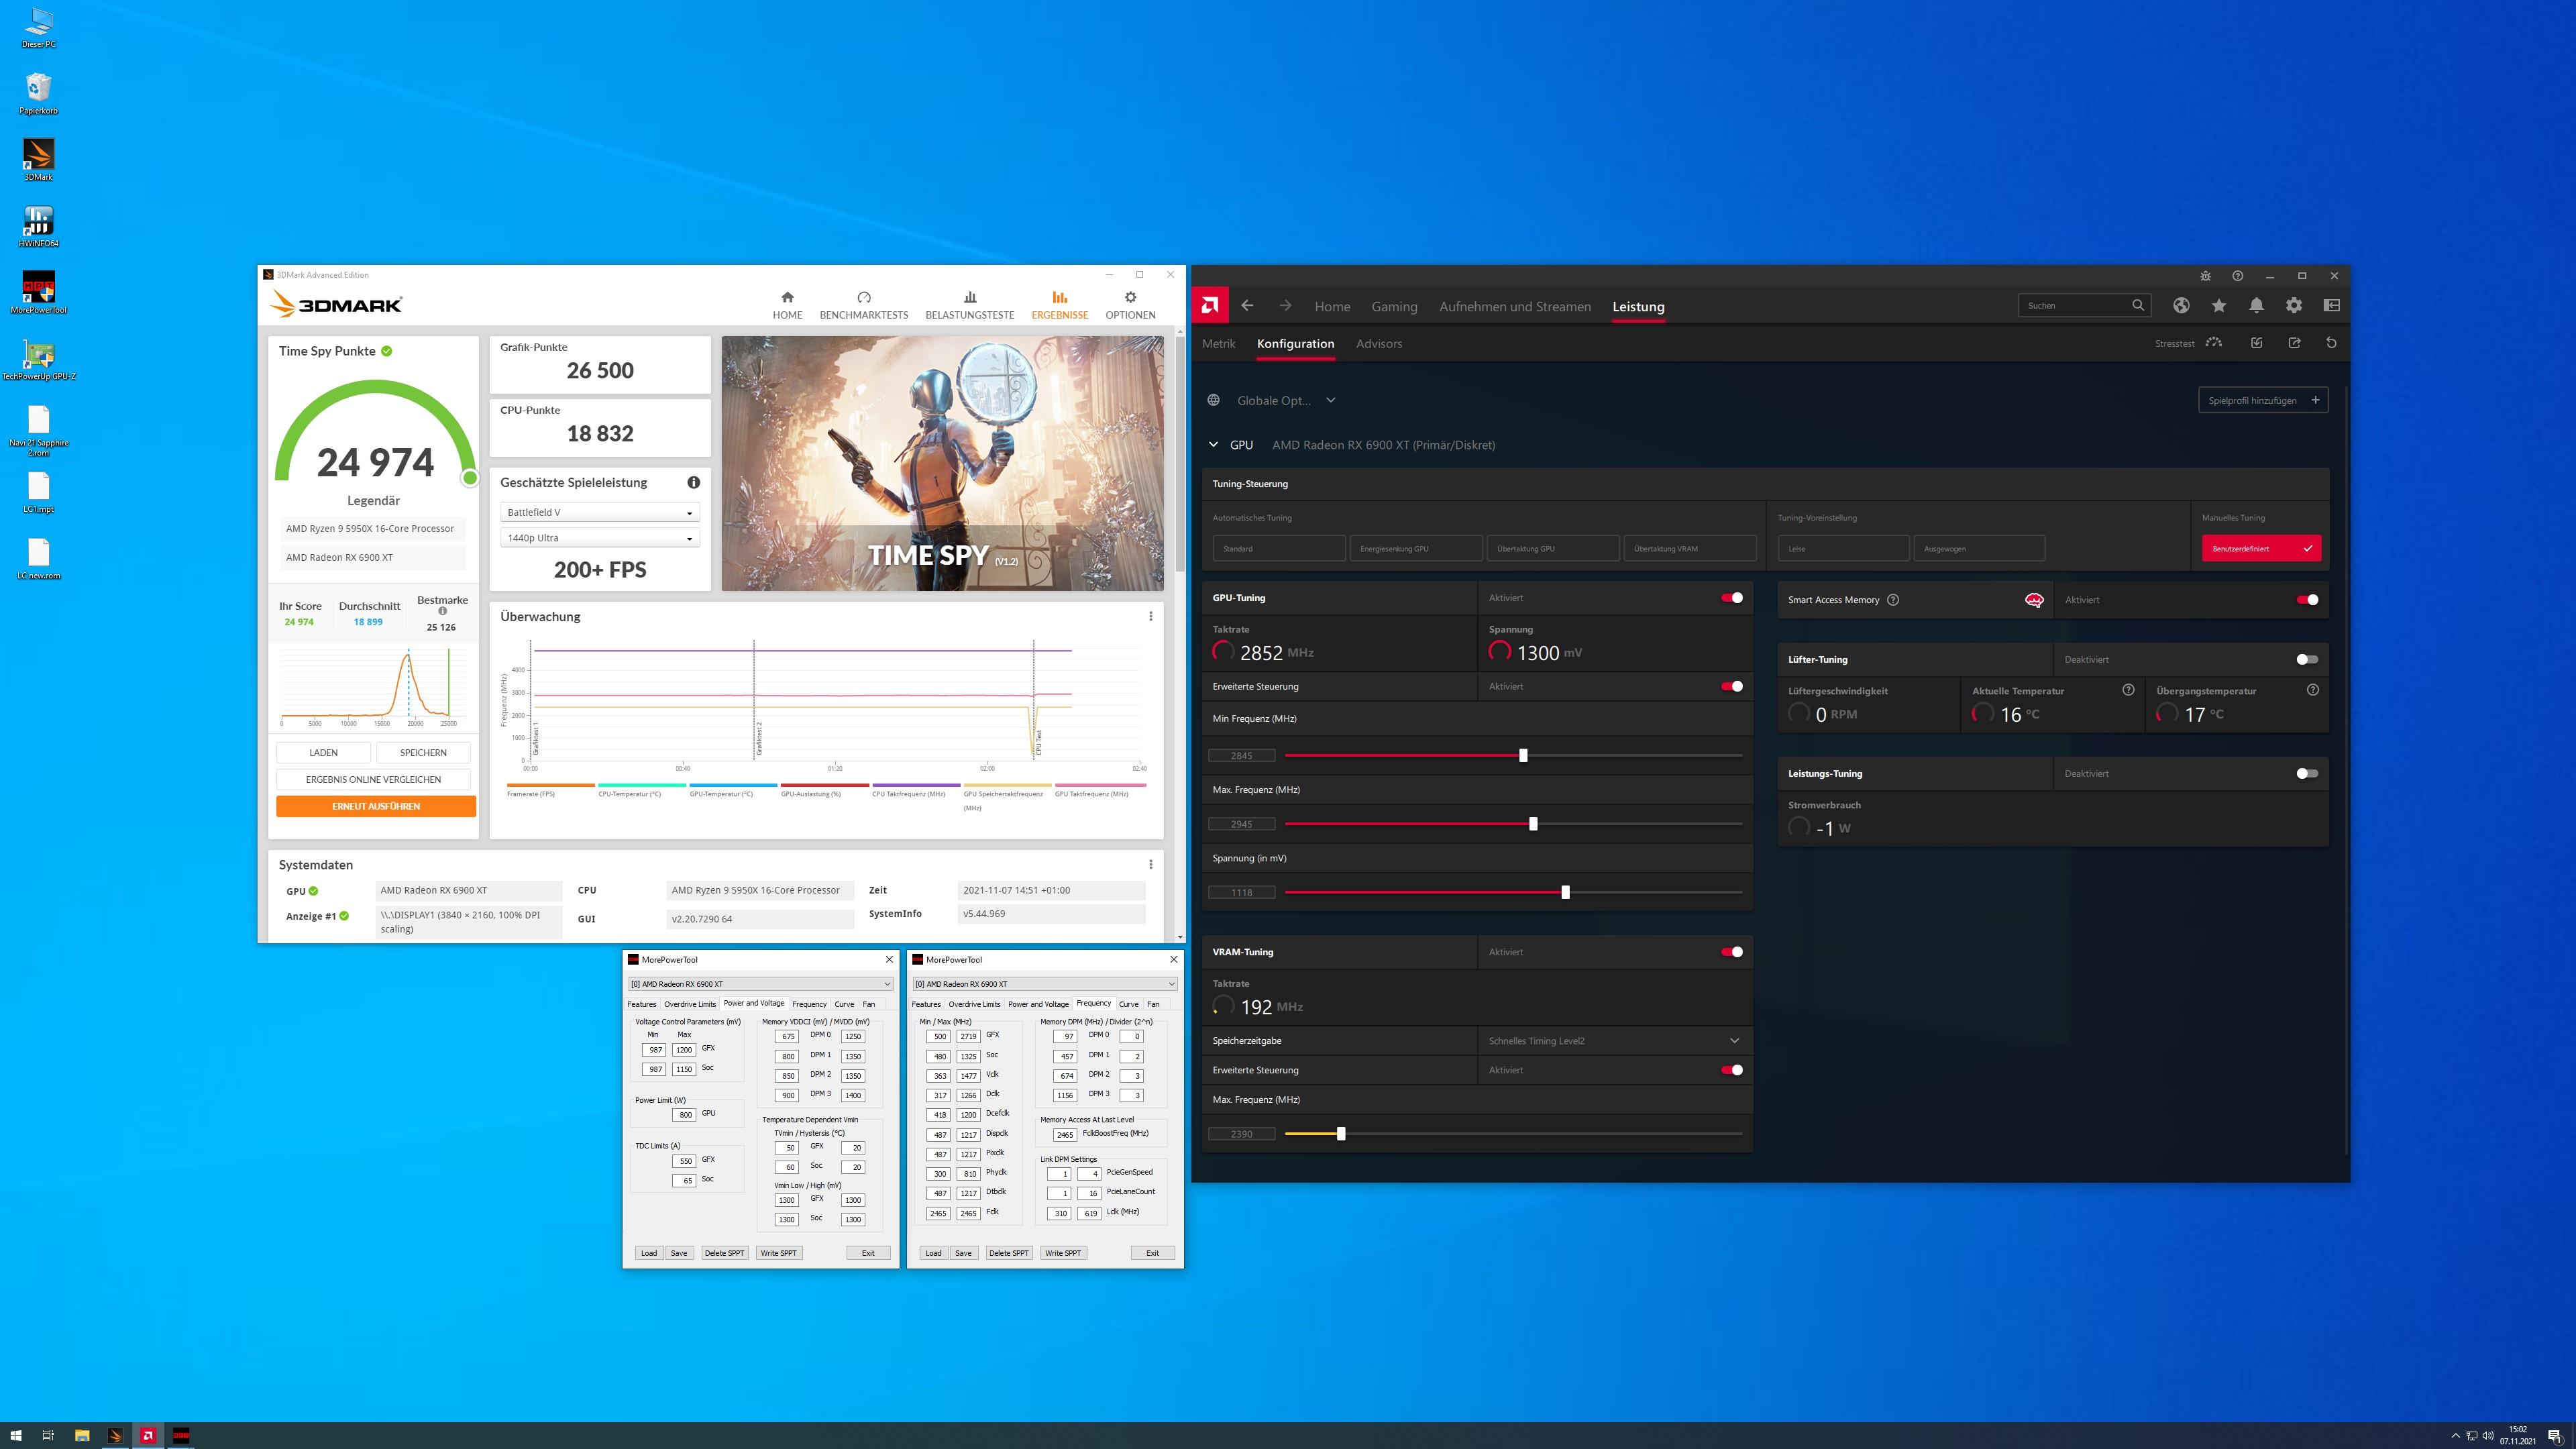
Task: Open Optionen gear in 3DMark
Action: click(x=1130, y=304)
